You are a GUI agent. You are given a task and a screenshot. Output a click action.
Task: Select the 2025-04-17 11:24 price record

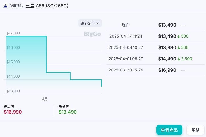click(155, 36)
